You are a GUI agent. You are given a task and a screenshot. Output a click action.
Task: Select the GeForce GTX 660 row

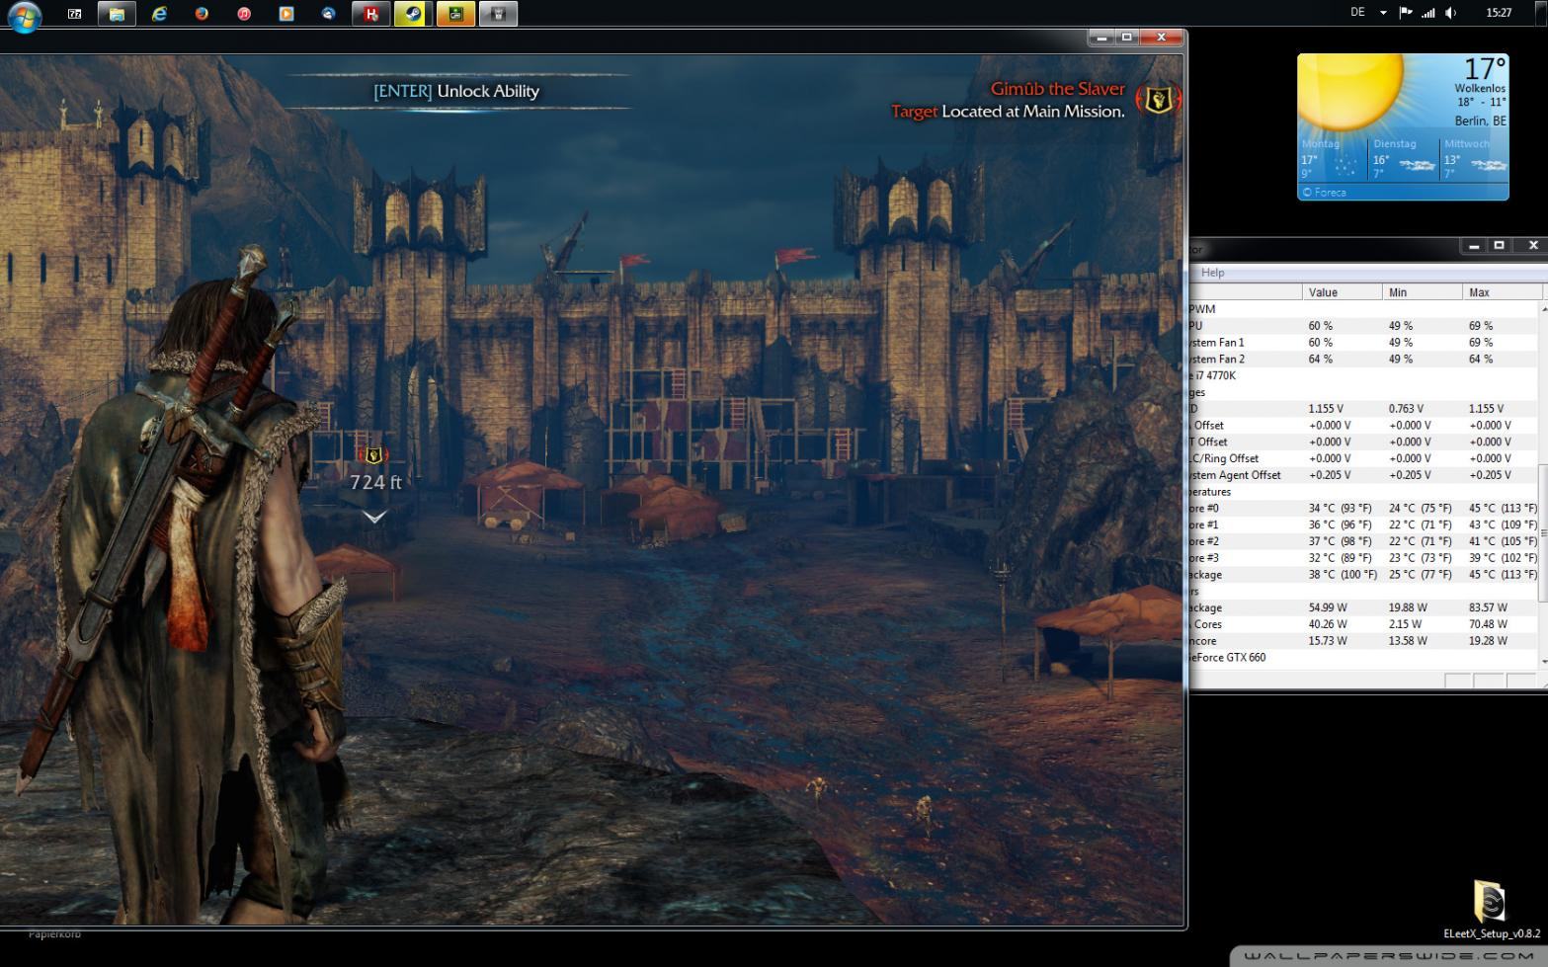(1363, 658)
